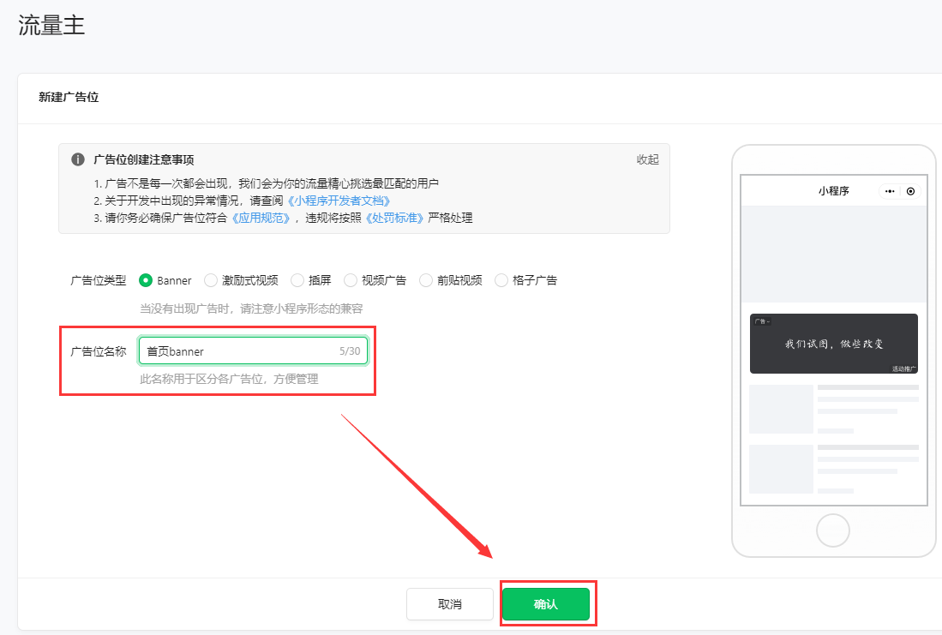Open the 小程序开发者文档 link
The height and width of the screenshot is (635, 942).
338,201
